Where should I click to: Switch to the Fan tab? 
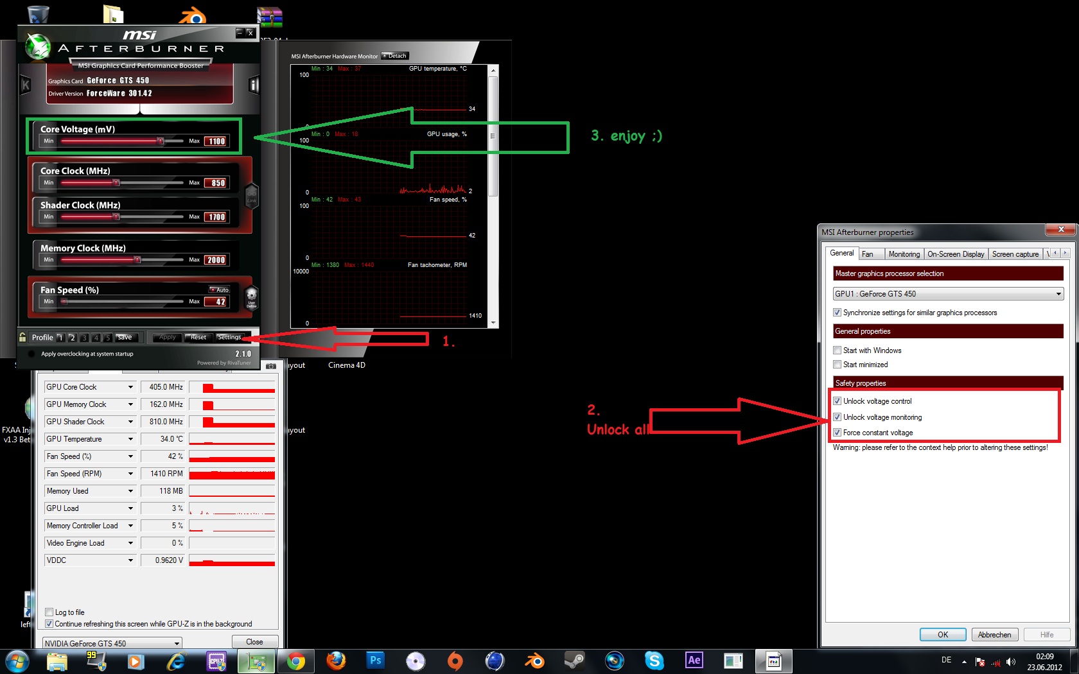click(871, 254)
